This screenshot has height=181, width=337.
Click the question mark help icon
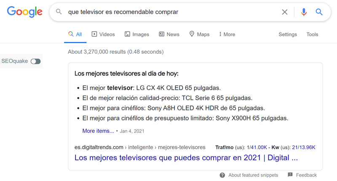pos(222,175)
